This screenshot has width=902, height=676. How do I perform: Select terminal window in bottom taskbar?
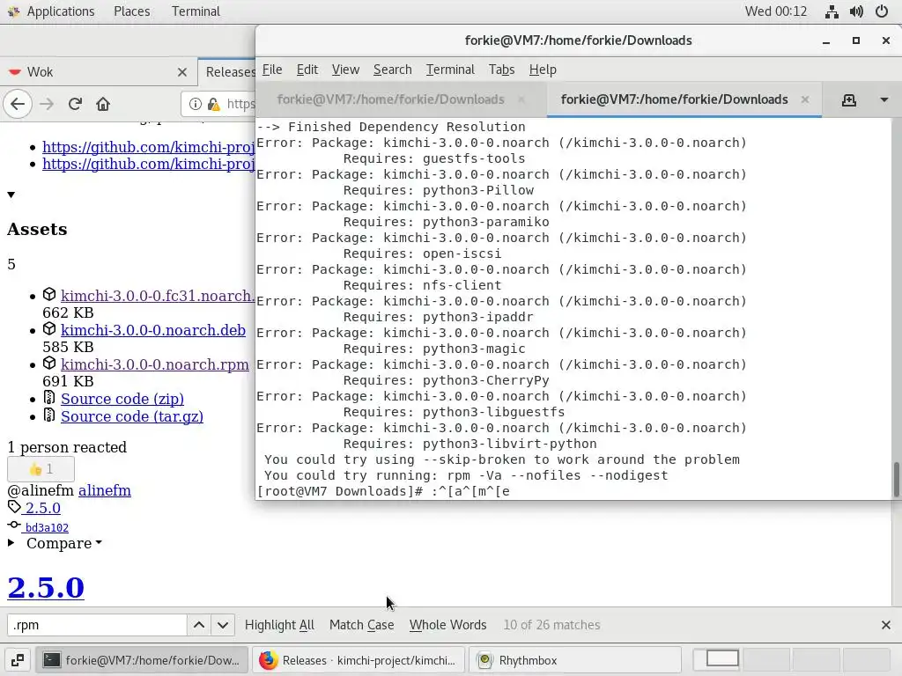[x=142, y=660]
